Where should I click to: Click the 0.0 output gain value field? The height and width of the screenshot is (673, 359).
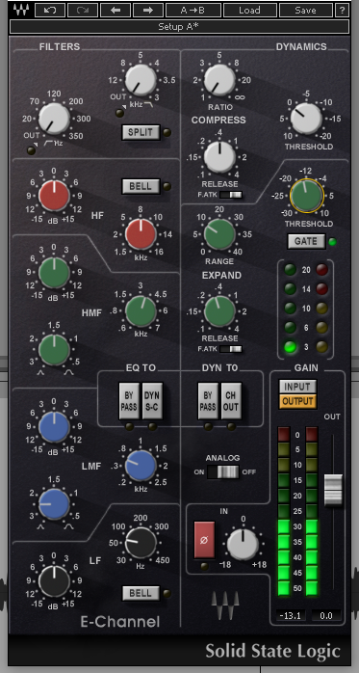[x=326, y=615]
